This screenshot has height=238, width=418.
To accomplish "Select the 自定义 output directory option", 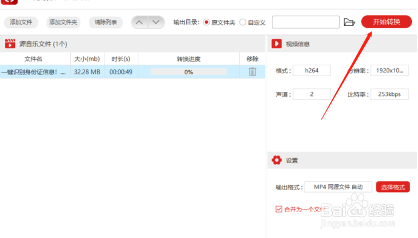I will point(243,22).
